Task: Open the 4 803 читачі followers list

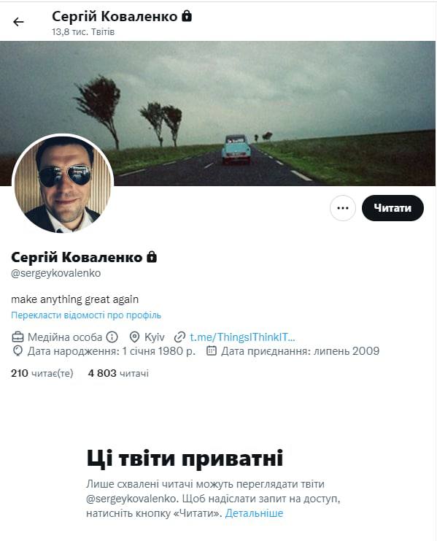Action: pos(118,373)
